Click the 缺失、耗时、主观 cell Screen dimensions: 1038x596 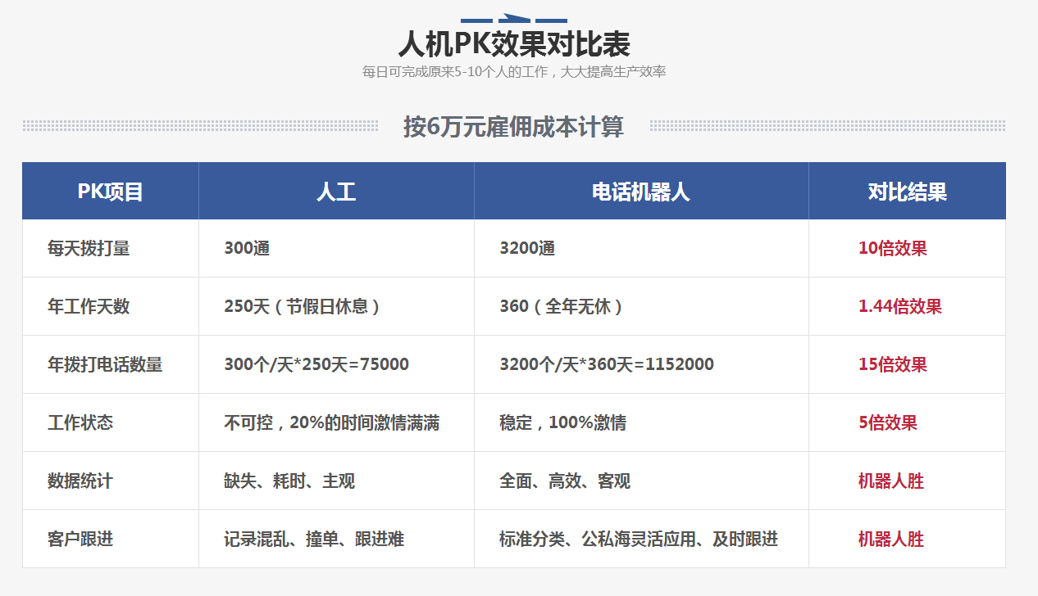point(289,481)
